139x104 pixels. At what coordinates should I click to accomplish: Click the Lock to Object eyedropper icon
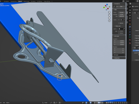point(124,29)
